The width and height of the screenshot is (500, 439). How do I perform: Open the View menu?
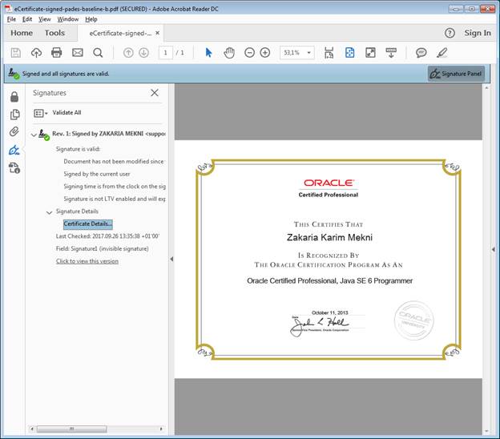point(45,19)
